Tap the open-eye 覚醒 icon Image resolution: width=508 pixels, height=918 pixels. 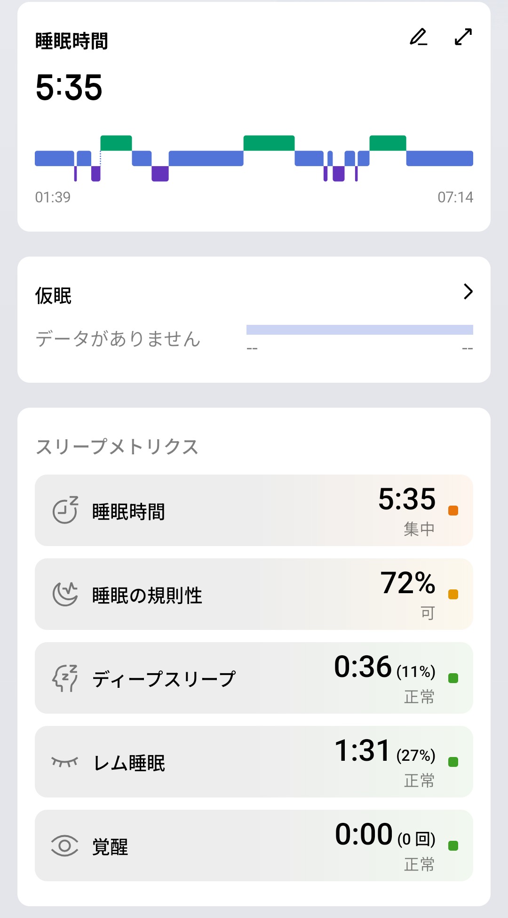65,846
